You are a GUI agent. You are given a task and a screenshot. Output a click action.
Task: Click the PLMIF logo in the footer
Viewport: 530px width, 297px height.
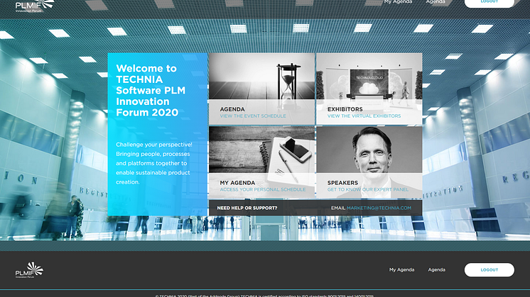click(29, 270)
